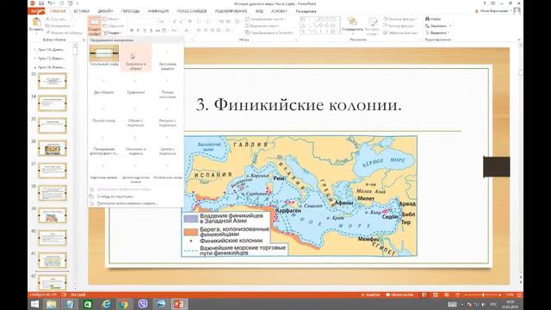Click the Replace (Заменить) button
Viewport: 551px width, 310px height.
[438, 26]
